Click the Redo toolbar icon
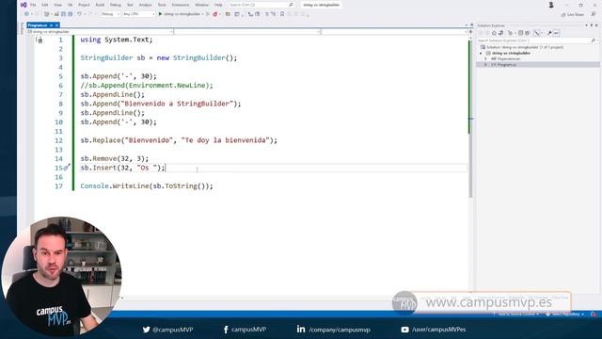The height and width of the screenshot is (339, 602). (x=90, y=14)
